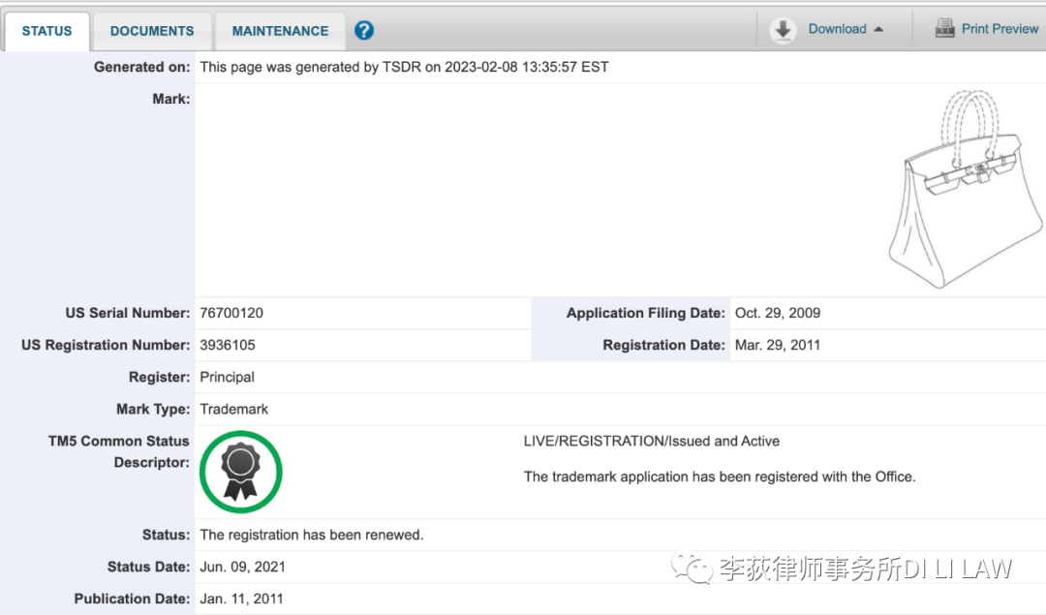Click the US Registration Number label

click(x=106, y=345)
